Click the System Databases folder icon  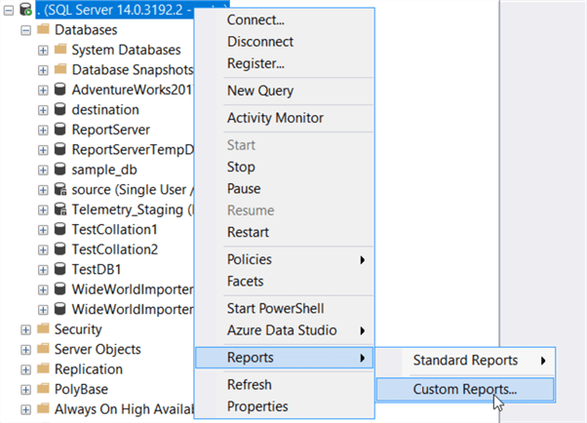pyautogui.click(x=60, y=49)
